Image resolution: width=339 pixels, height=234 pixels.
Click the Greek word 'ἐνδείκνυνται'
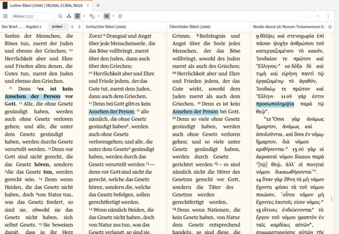(297, 209)
